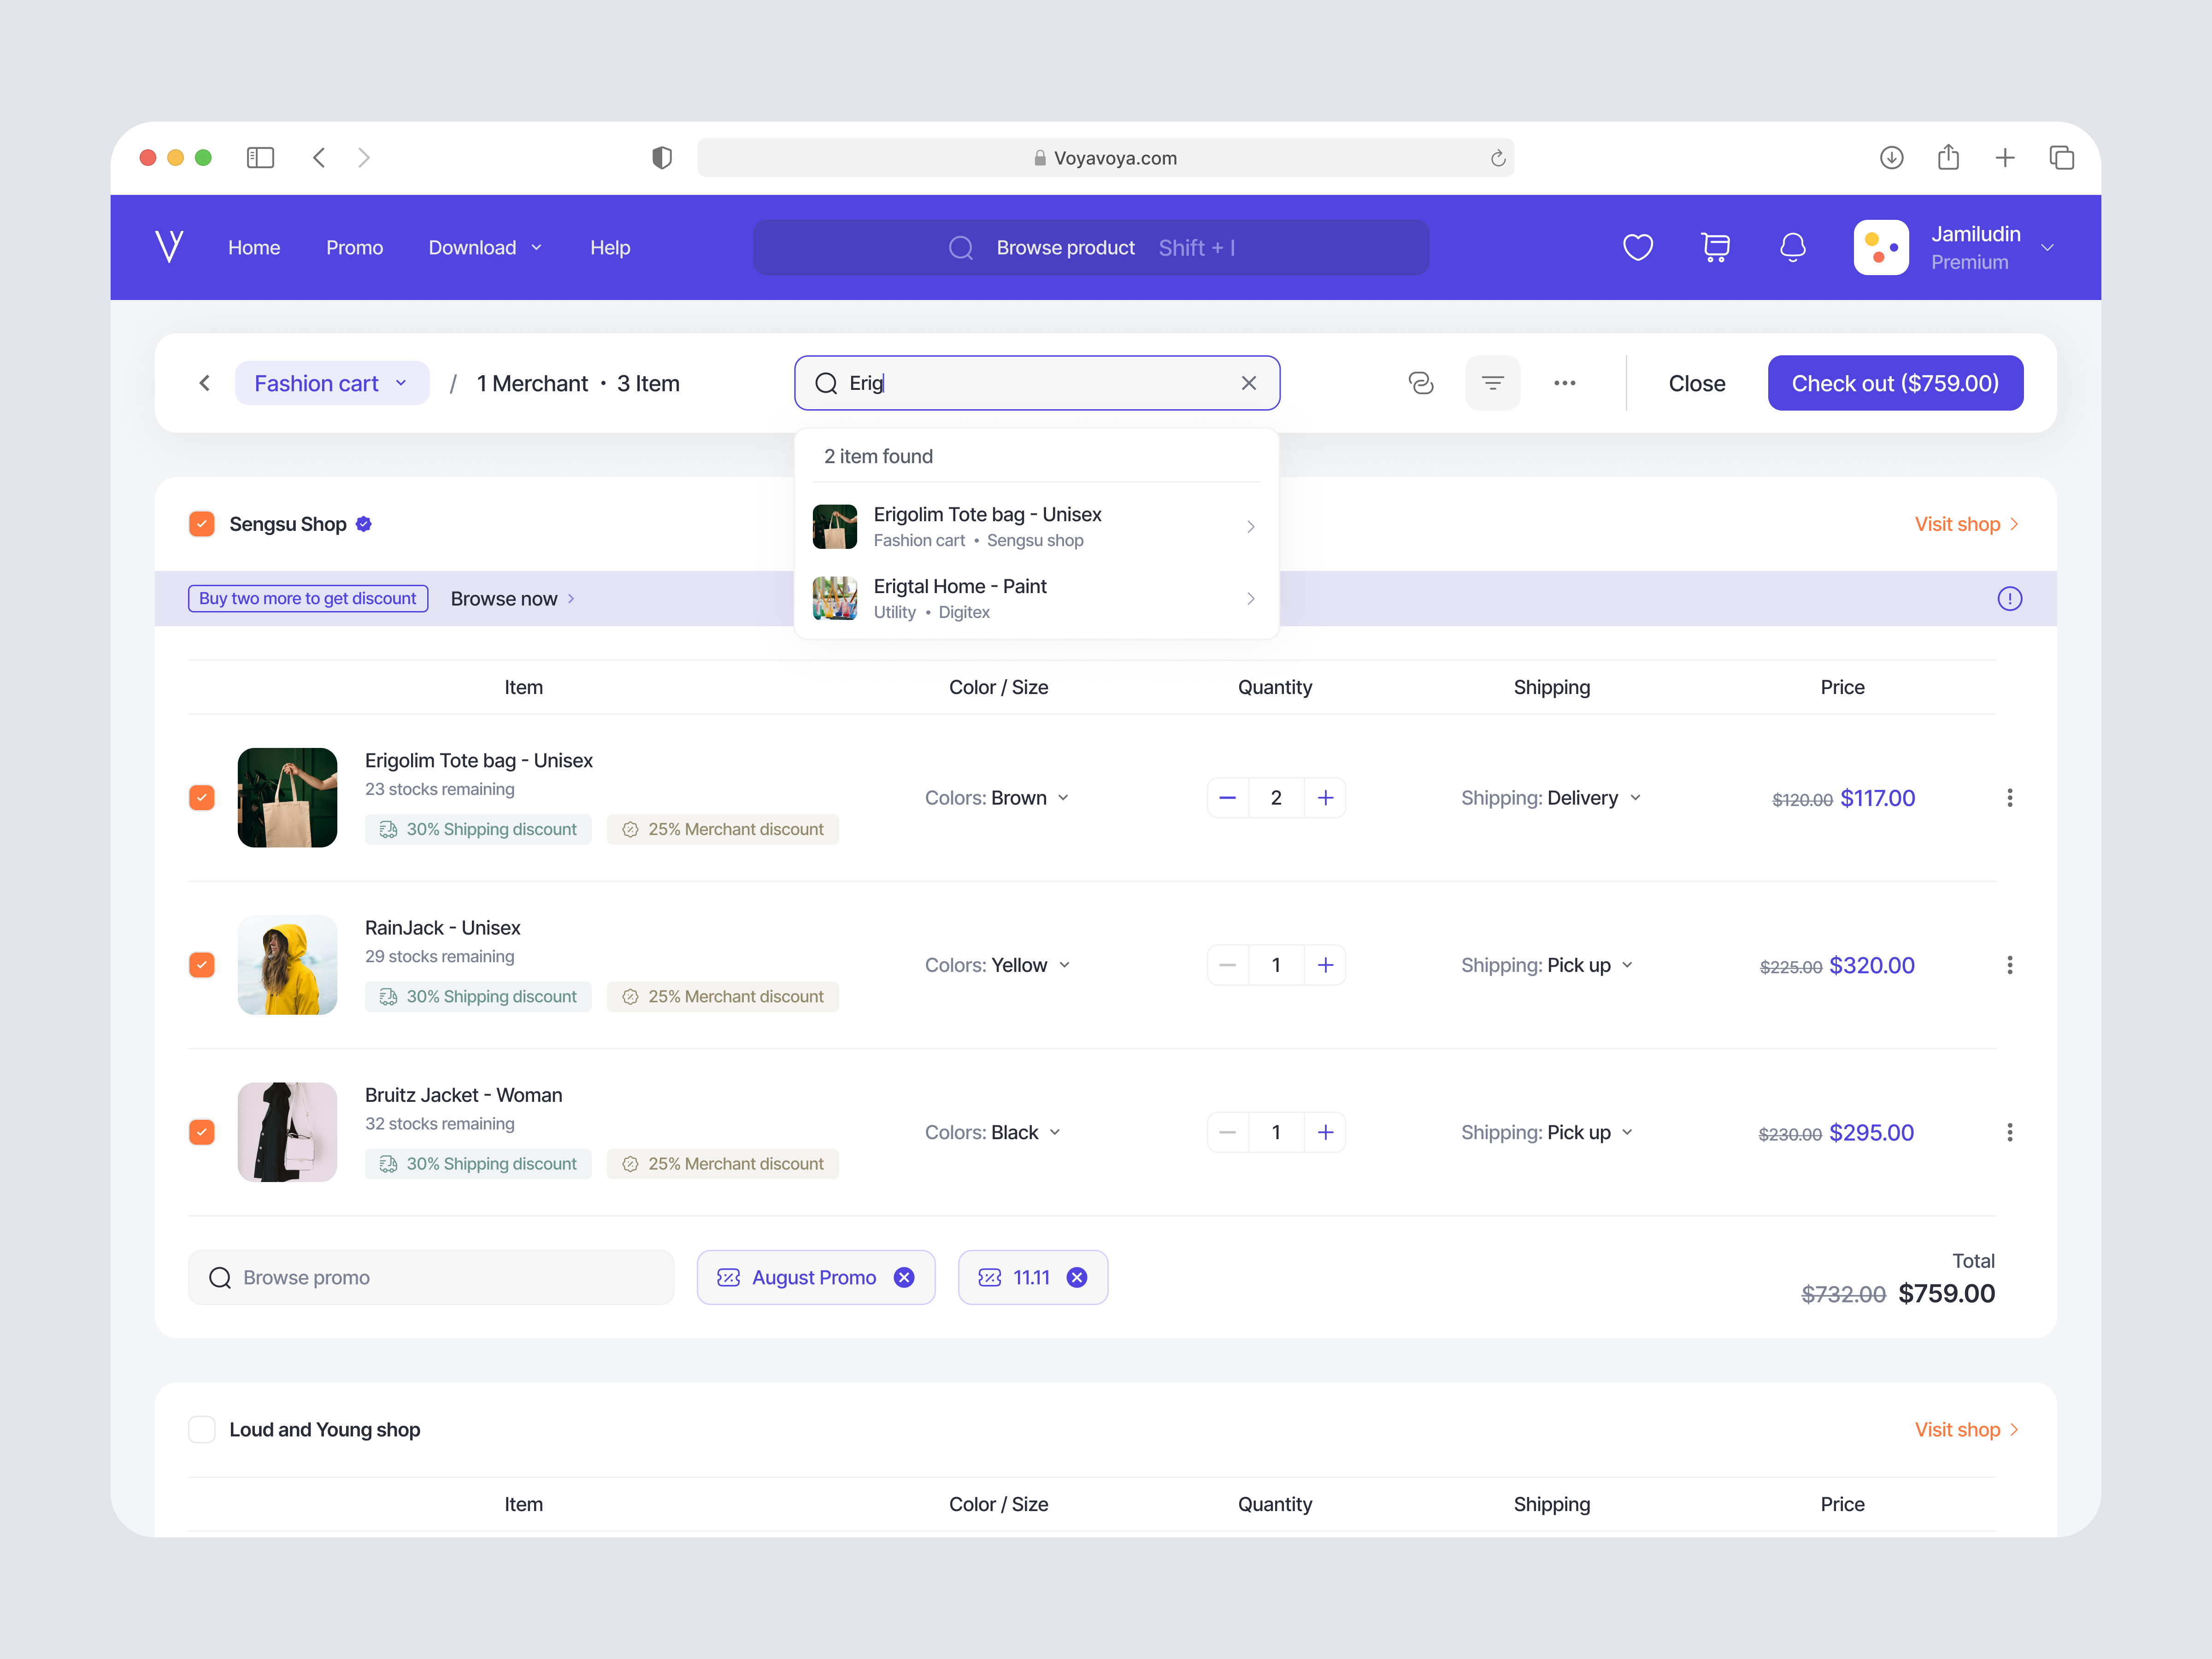Toggle the browser sidebar icon
Viewport: 2212px width, 1659px height.
pos(260,157)
